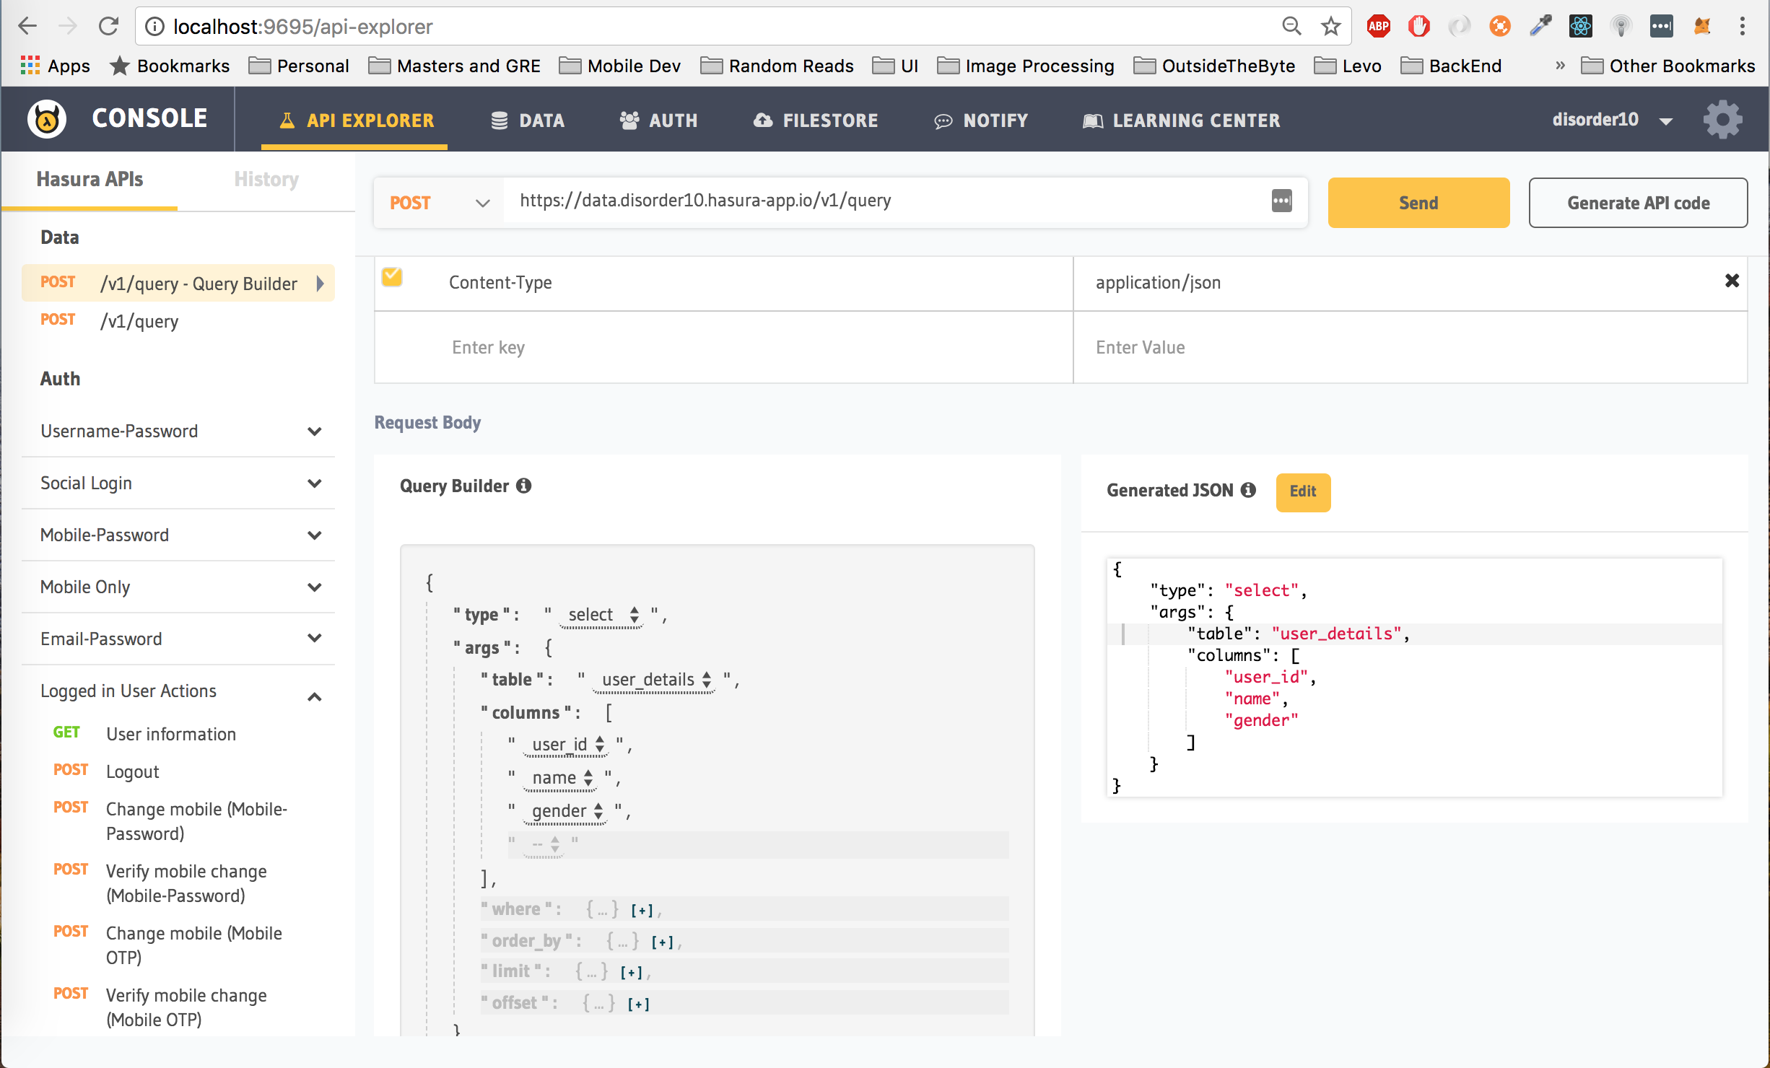Click the Generated JSON info icon

coord(1248,491)
